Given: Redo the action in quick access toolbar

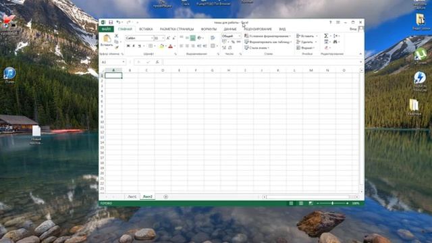Looking at the screenshot, I should [x=128, y=22].
